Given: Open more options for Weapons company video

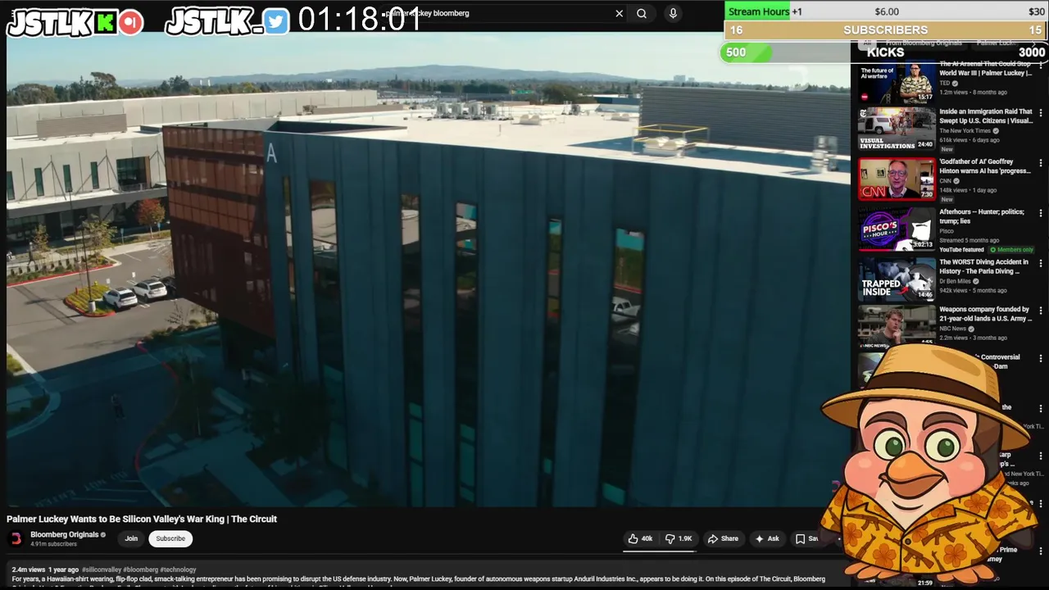Looking at the screenshot, I should click(1041, 311).
